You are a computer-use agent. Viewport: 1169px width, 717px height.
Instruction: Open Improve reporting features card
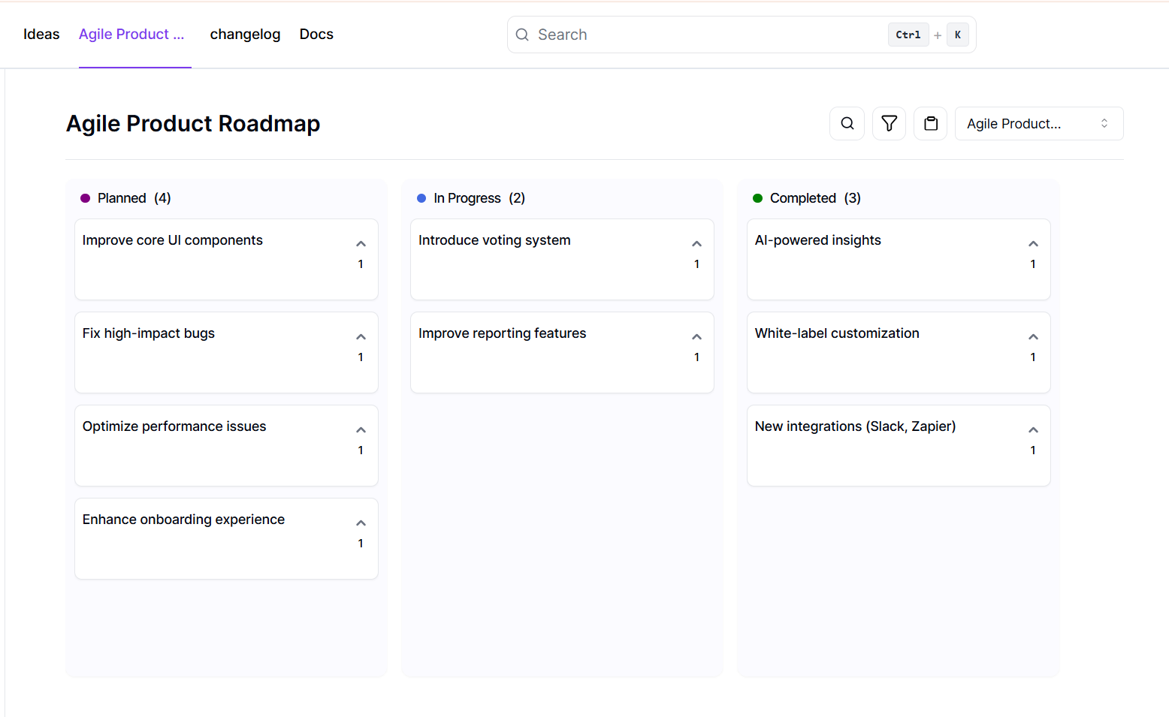[562, 352]
